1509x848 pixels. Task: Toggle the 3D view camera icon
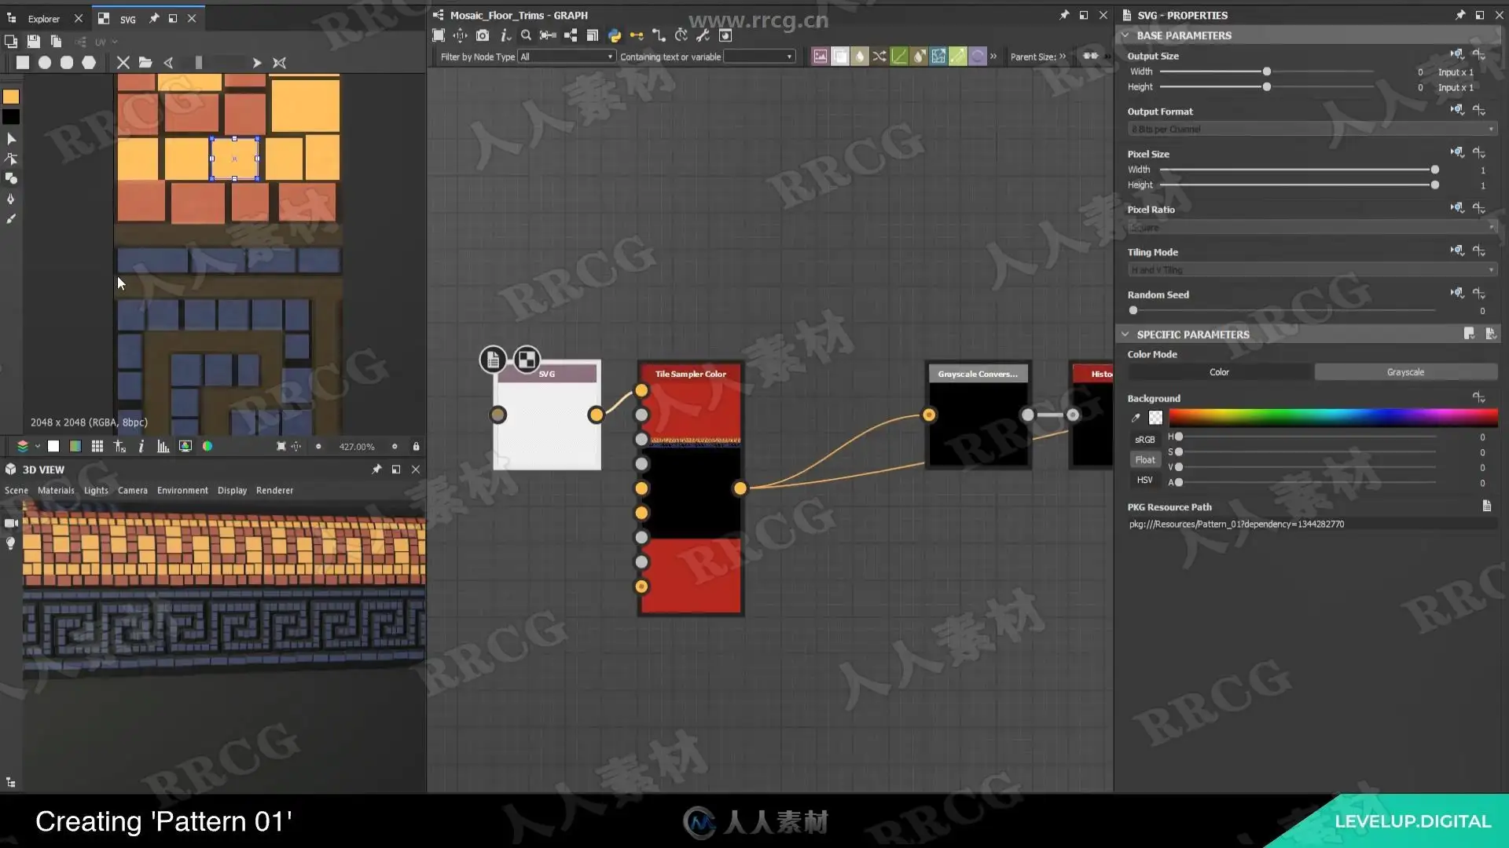click(11, 523)
